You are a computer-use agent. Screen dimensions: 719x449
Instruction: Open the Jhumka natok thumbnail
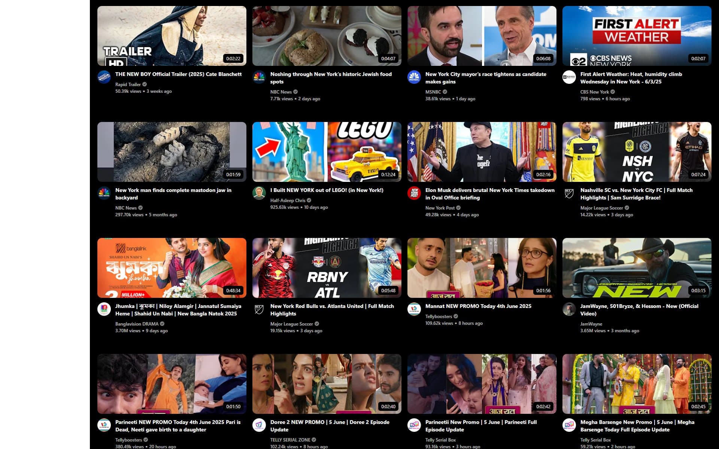click(x=172, y=268)
